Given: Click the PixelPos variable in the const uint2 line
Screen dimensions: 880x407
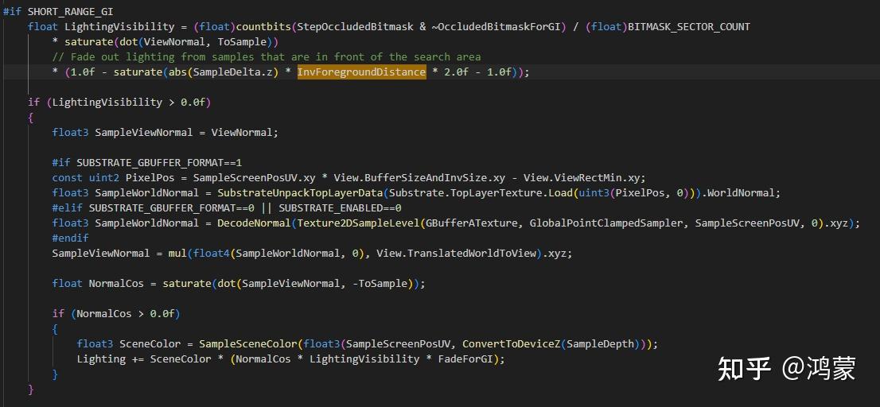Looking at the screenshot, I should coord(150,178).
